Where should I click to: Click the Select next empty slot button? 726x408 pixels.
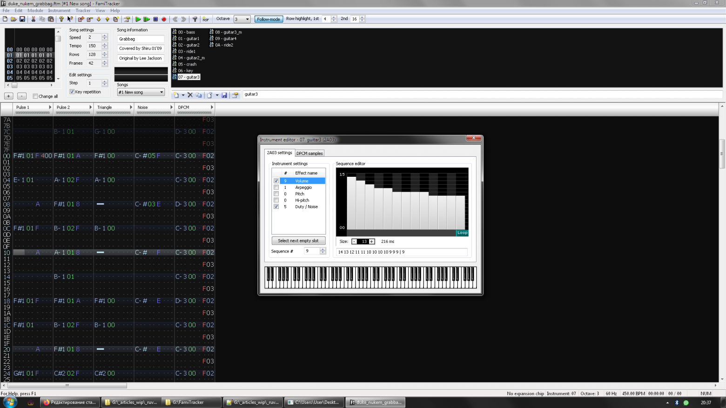pos(298,241)
